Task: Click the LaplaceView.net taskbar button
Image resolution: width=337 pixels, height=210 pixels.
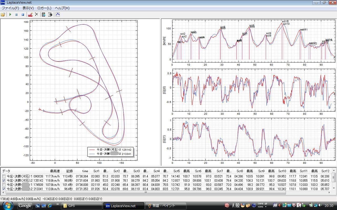Action: click(x=124, y=206)
